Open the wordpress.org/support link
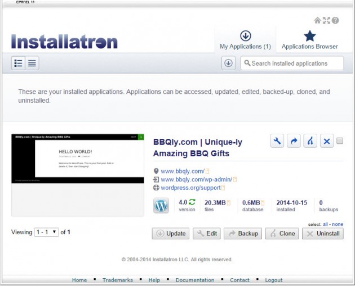Image resolution: width=355 pixels, height=286 pixels. pos(190,188)
